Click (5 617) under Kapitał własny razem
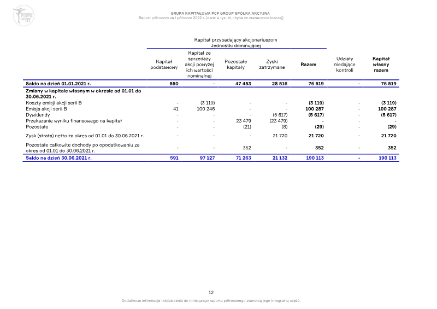Screen dimensions: 437x309 pyautogui.click(x=388, y=115)
